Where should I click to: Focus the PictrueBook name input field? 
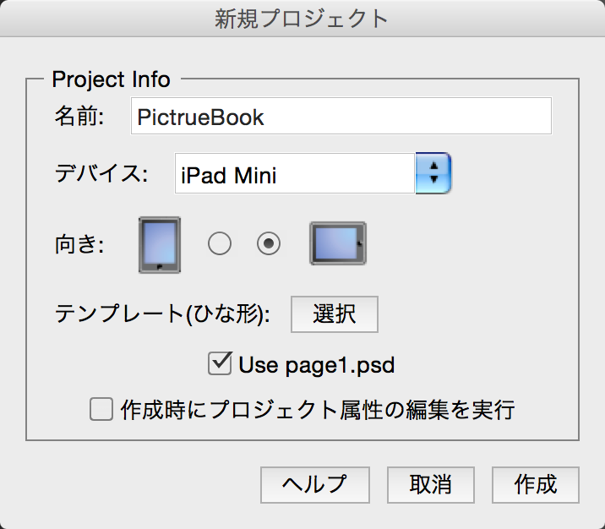point(341,116)
